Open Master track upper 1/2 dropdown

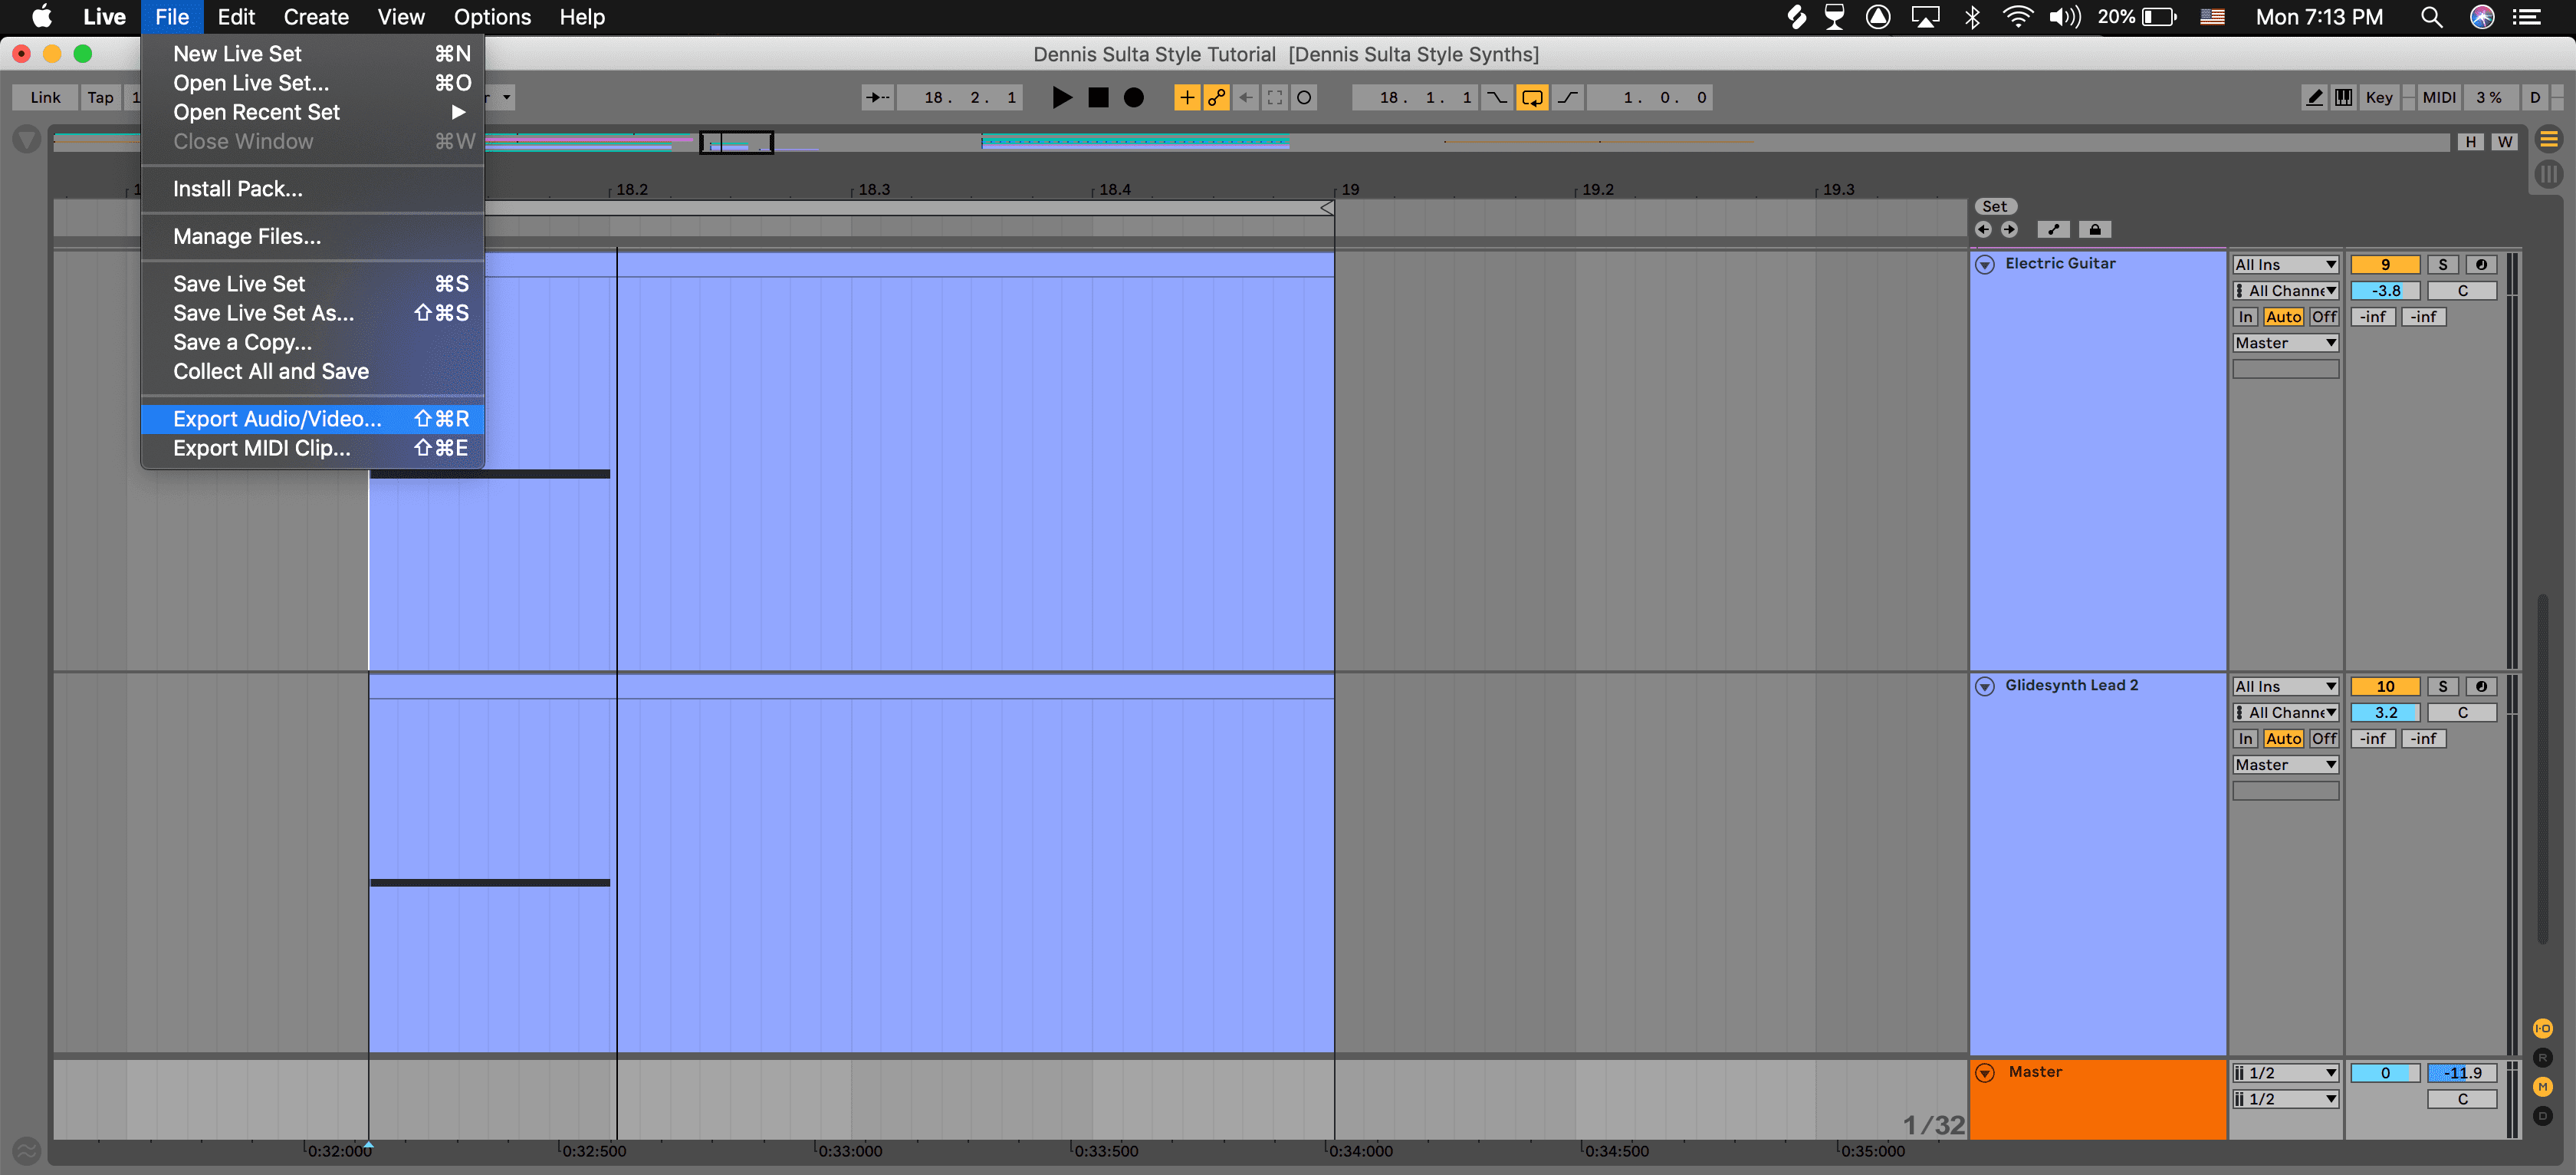click(2285, 1072)
